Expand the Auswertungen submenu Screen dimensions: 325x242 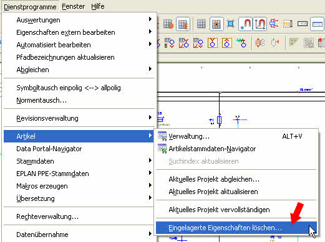[x=79, y=20]
